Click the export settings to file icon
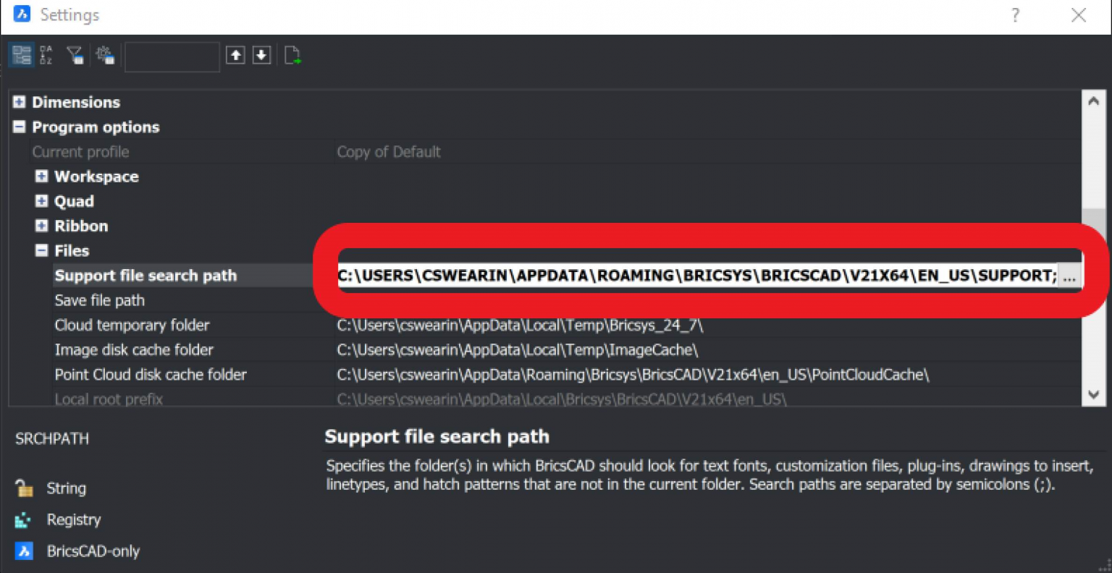 (292, 54)
